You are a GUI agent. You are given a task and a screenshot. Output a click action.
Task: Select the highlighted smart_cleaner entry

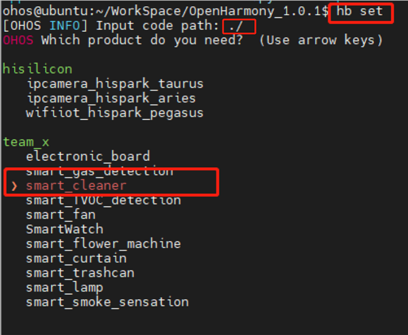click(76, 185)
